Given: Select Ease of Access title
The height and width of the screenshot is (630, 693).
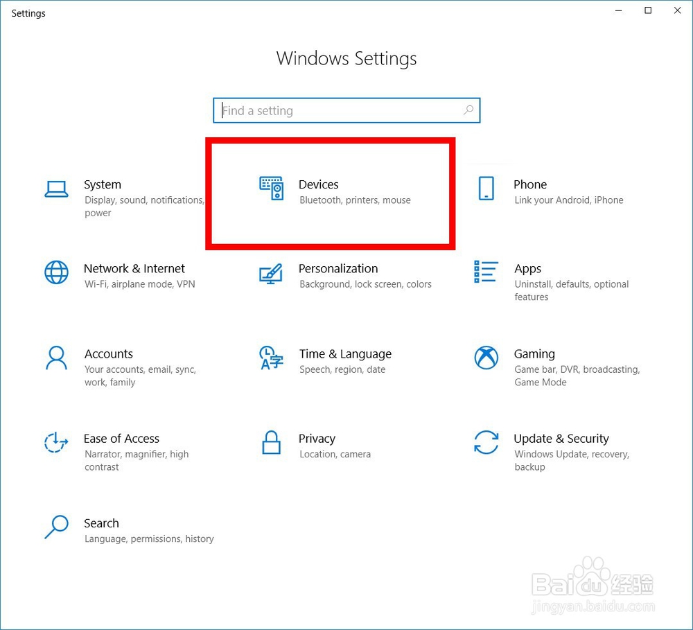Looking at the screenshot, I should (121, 439).
